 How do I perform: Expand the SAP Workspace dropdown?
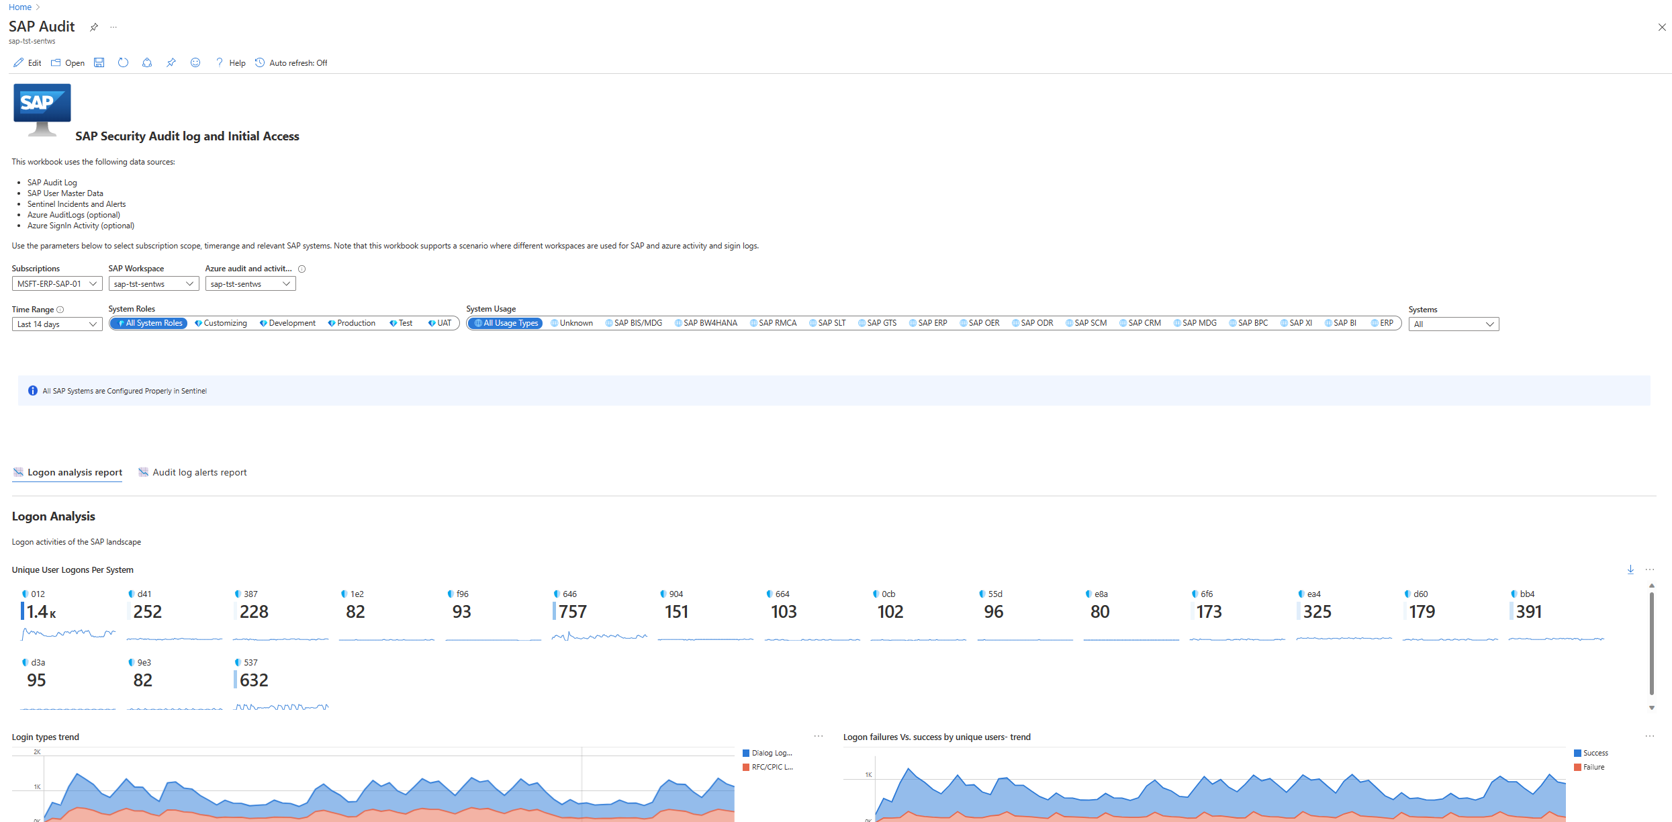point(154,284)
